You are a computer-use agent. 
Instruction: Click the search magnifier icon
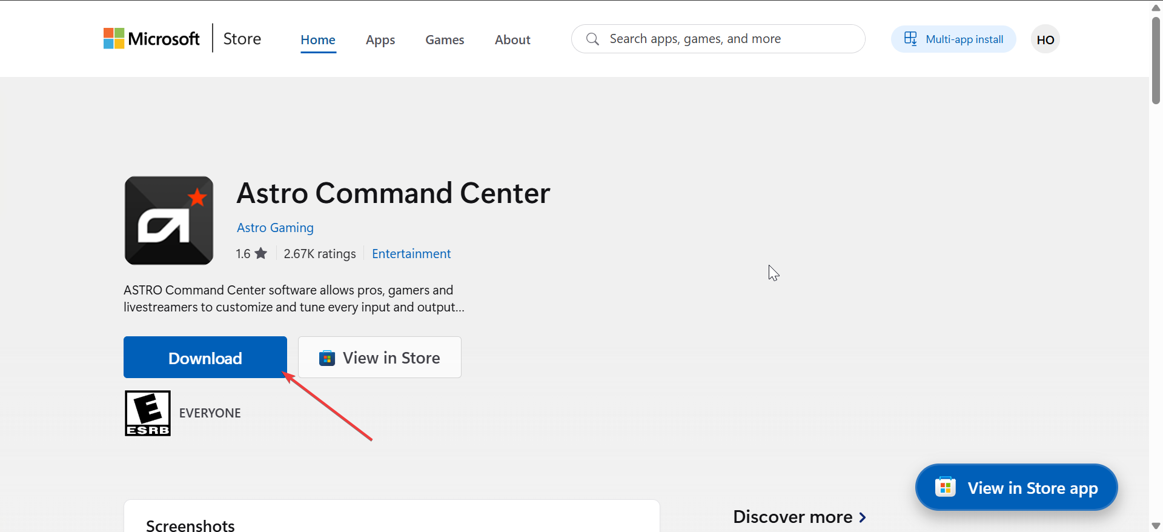(592, 39)
